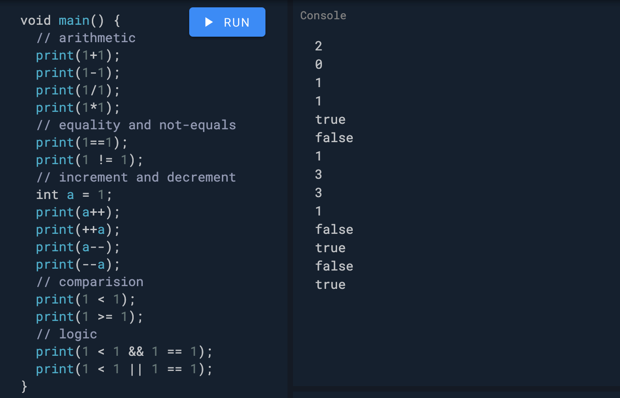Click the print(a++) increment line
The image size is (620, 398).
(x=77, y=212)
